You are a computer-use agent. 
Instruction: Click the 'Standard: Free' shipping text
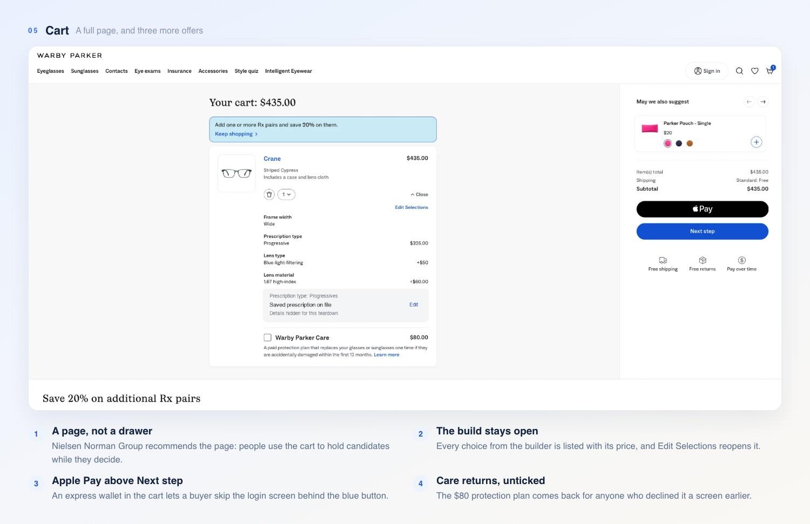752,180
